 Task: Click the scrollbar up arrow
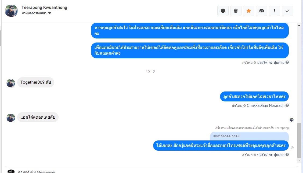coord(299,25)
